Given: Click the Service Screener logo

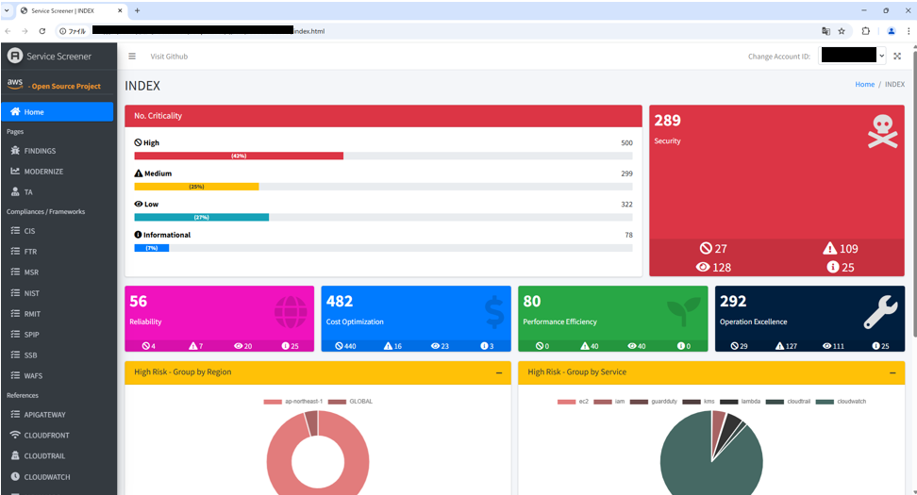Looking at the screenshot, I should coord(14,57).
